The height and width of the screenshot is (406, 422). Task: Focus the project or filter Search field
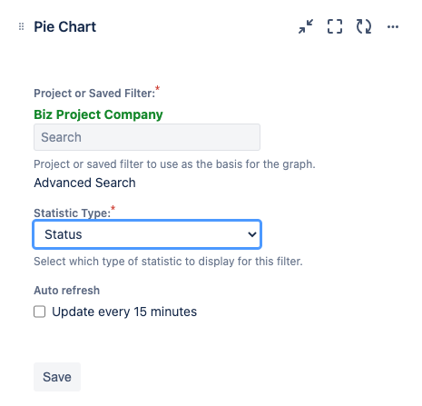147,137
